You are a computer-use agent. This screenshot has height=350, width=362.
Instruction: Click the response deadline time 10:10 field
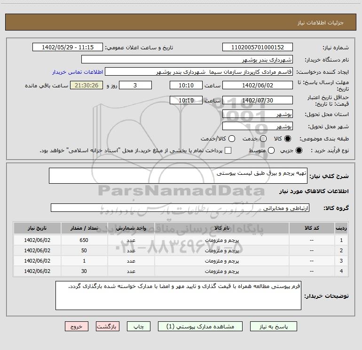(186, 86)
